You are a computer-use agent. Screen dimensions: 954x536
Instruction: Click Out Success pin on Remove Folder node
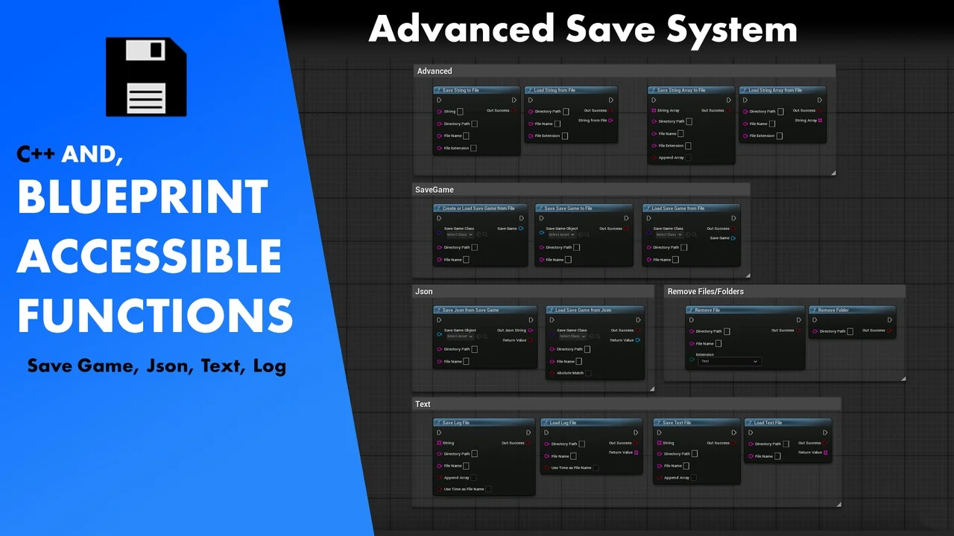(x=889, y=331)
